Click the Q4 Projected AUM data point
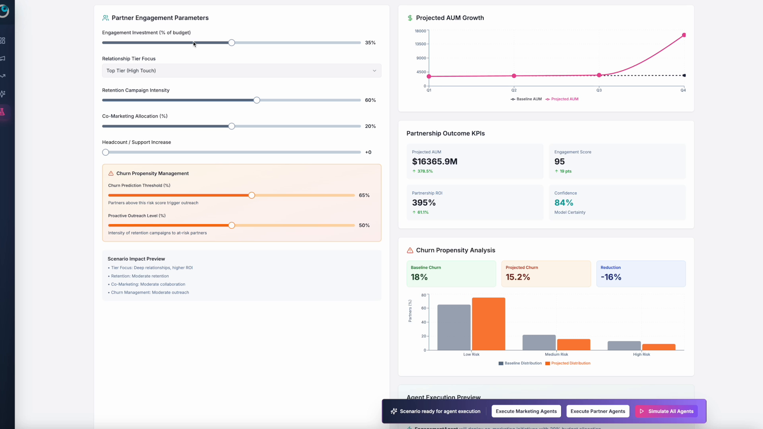This screenshot has width=763, height=429. (684, 35)
